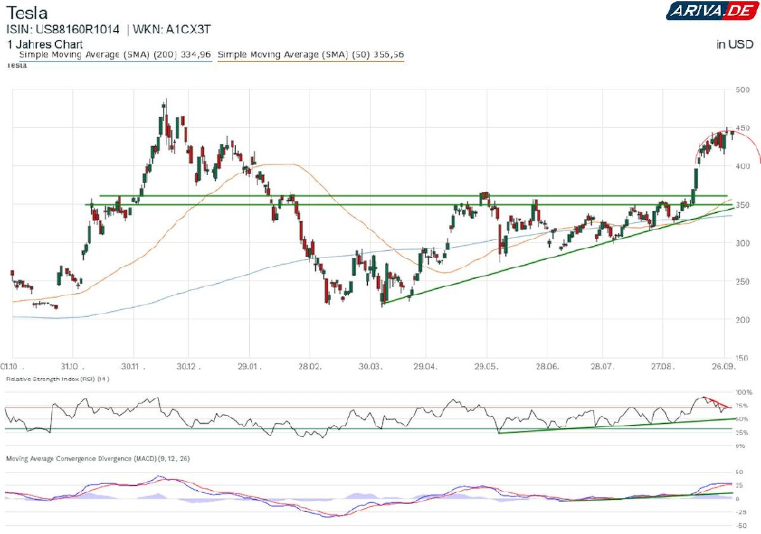Image resolution: width=761 pixels, height=534 pixels.
Task: Click the 30.12. date axis label
Action: click(x=188, y=367)
